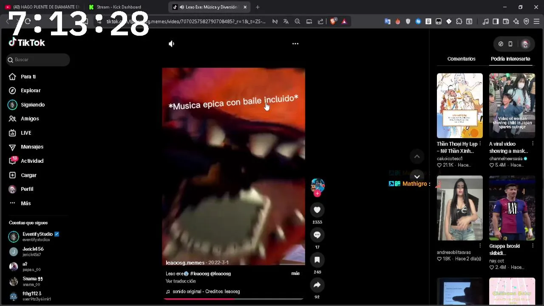Open options for Thần Thoại Hy Lạp video
Screen dimensions: 544x306
tap(480, 144)
